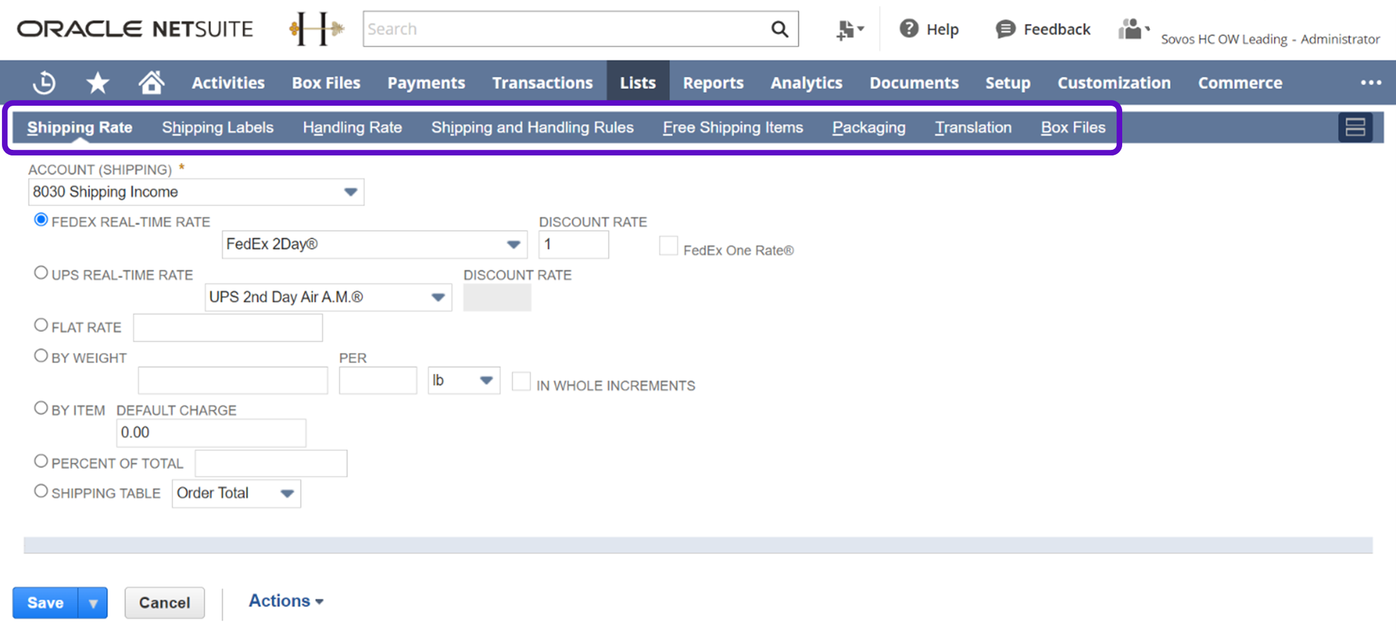Switch to the Handling Rate subtab
This screenshot has width=1396, height=635.
pos(352,128)
